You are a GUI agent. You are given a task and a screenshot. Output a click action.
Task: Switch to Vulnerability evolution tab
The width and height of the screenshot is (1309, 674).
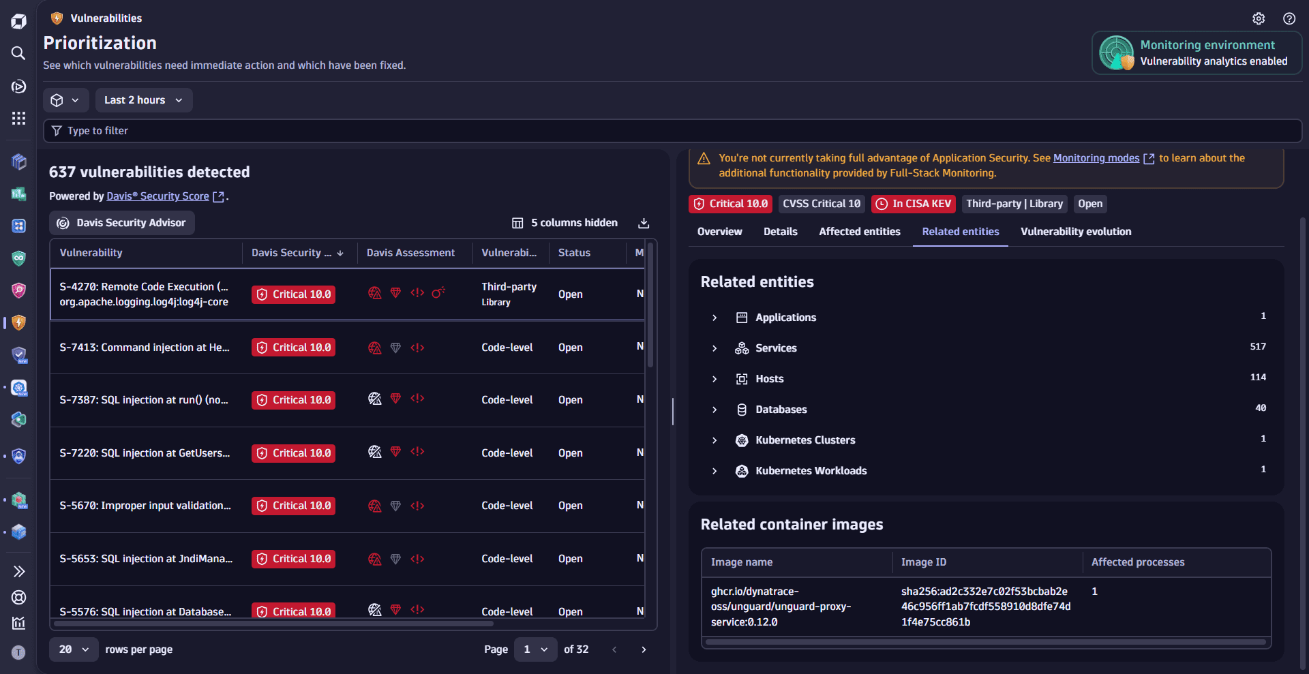point(1075,232)
